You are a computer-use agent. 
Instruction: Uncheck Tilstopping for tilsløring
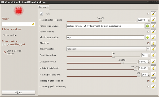tap(148, 81)
